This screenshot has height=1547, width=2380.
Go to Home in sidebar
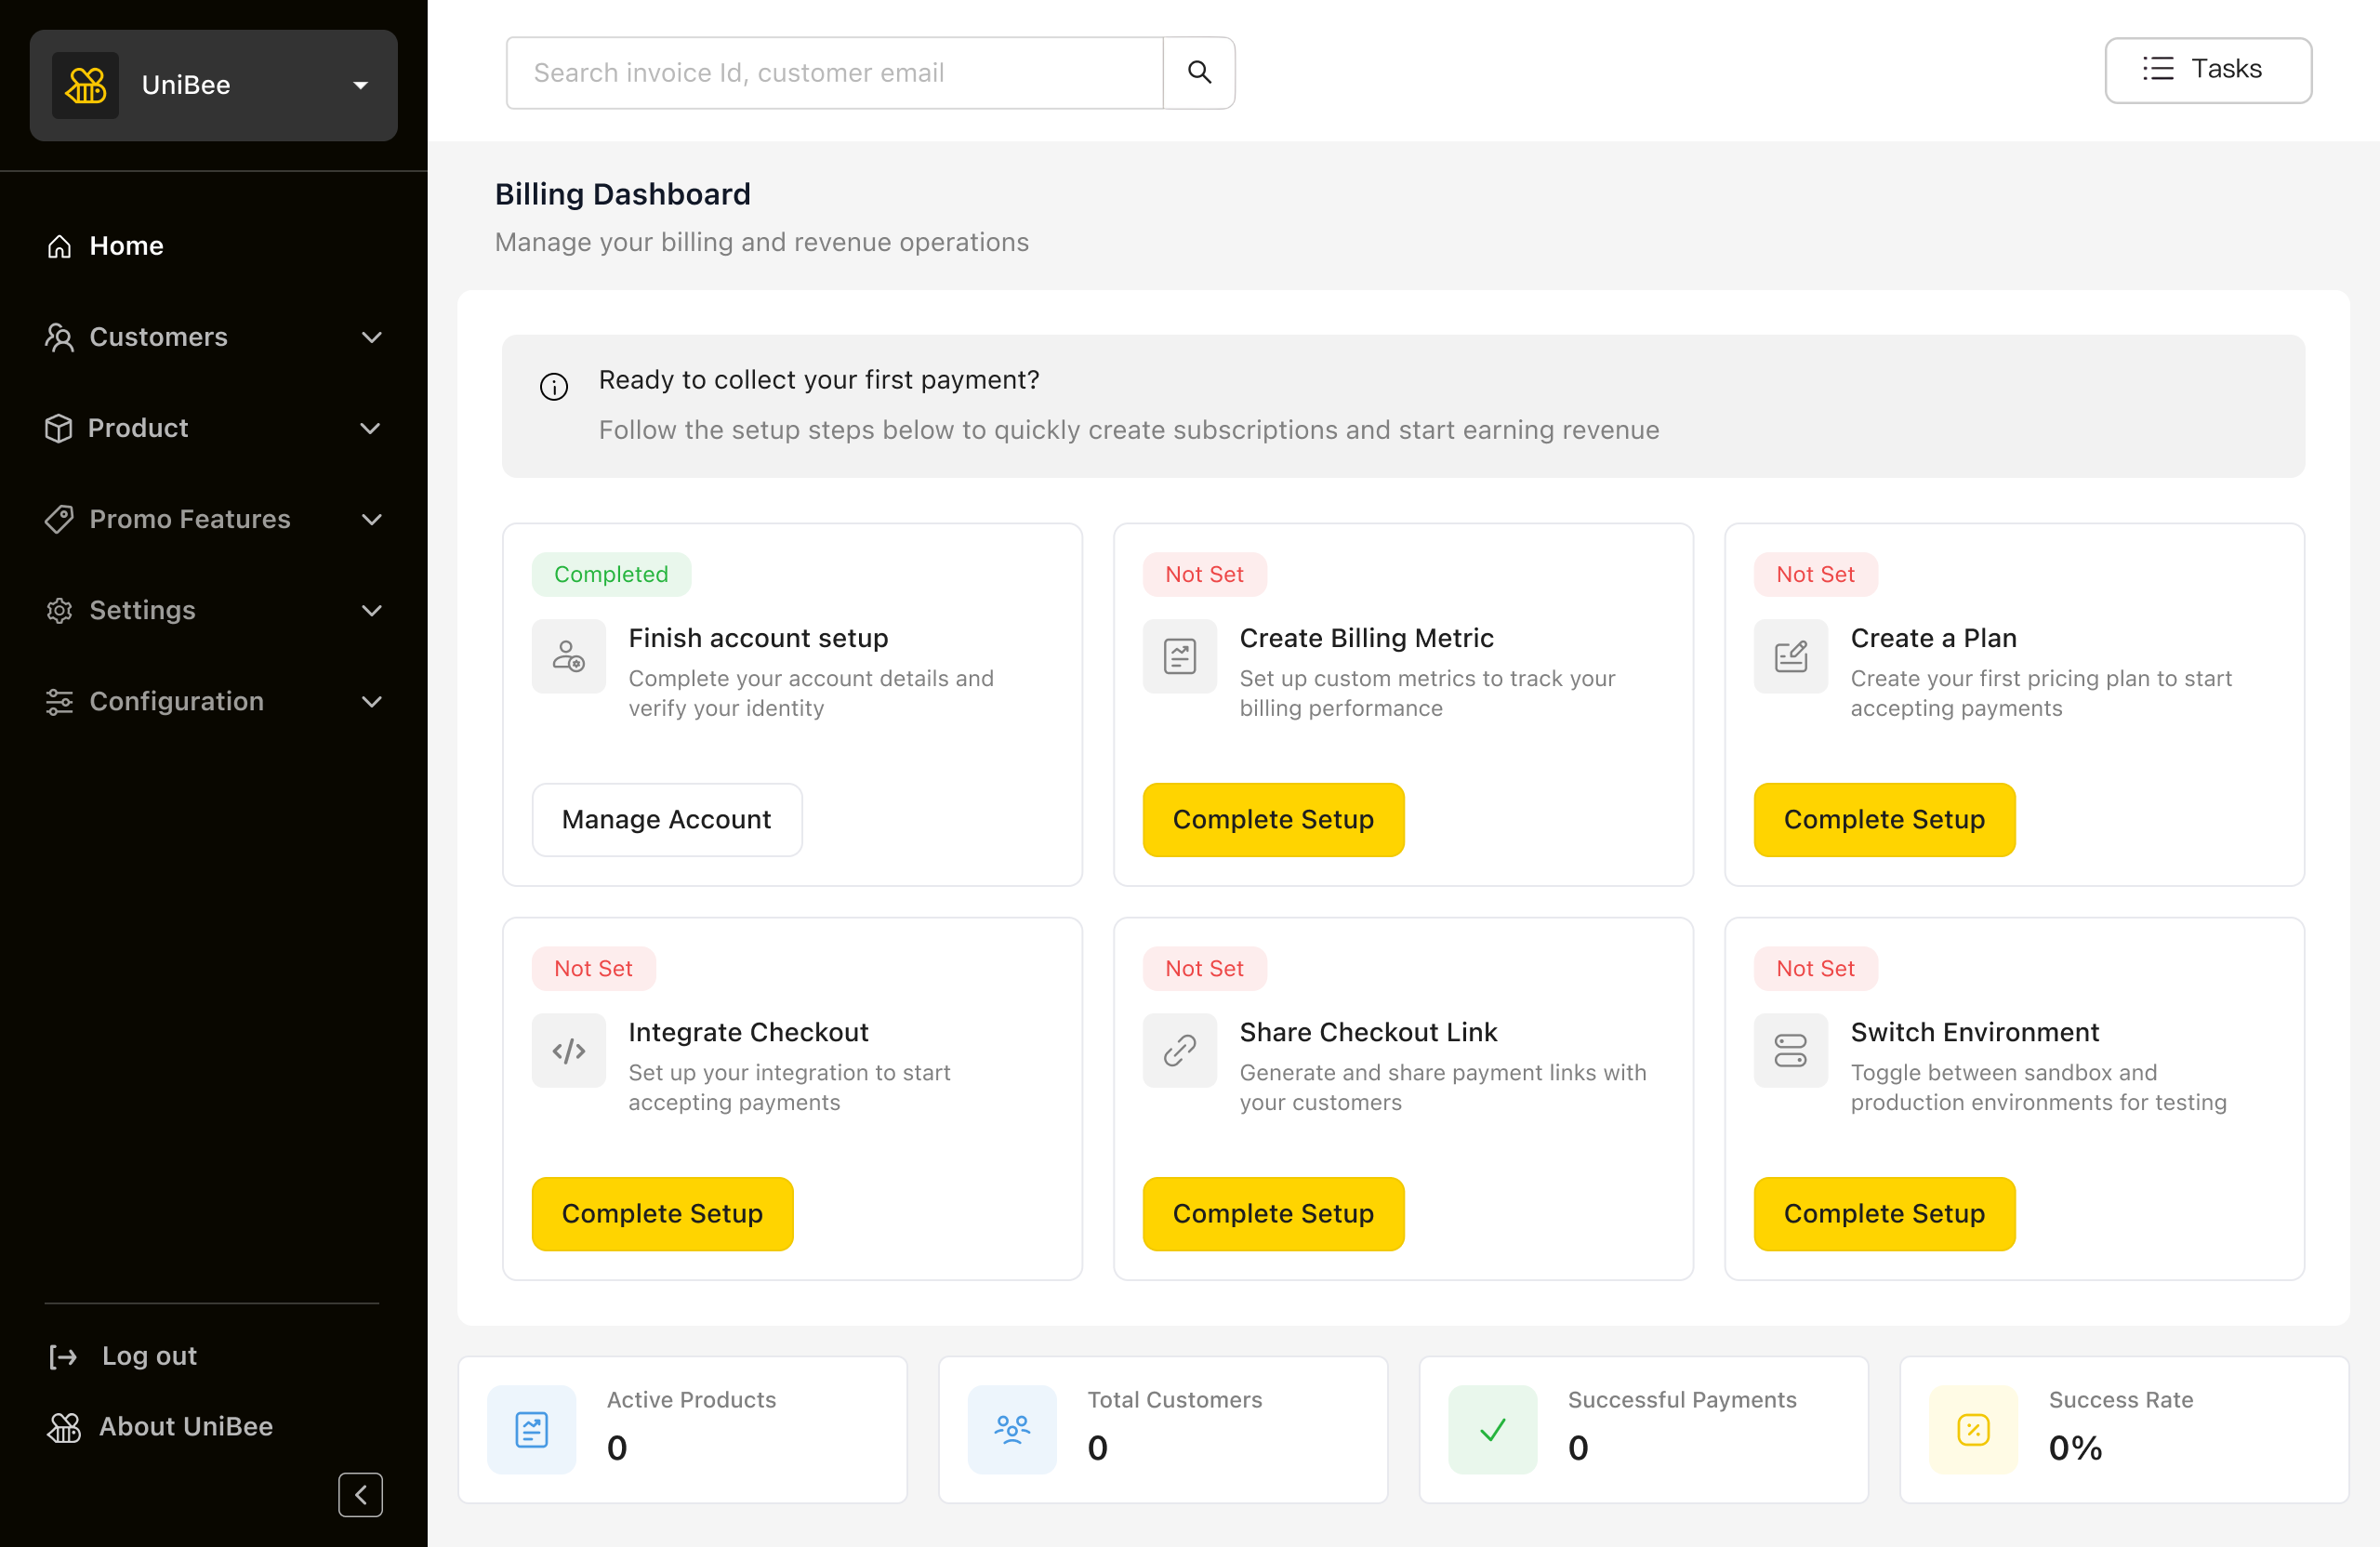click(x=126, y=246)
